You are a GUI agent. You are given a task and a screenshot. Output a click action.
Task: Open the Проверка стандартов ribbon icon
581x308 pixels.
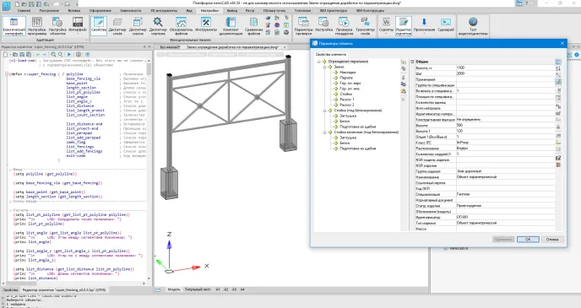pos(344,26)
